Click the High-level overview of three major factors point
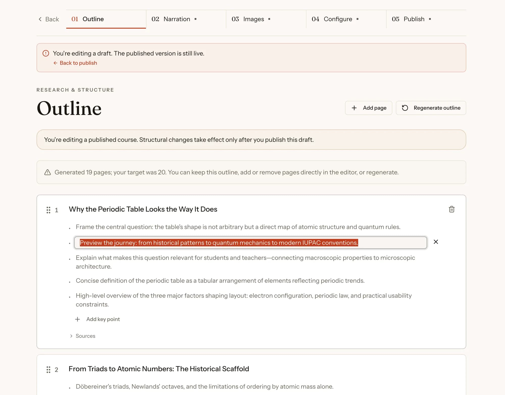 coord(243,300)
